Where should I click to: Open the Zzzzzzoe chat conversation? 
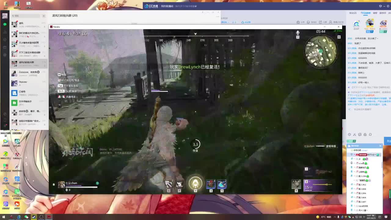click(x=29, y=73)
